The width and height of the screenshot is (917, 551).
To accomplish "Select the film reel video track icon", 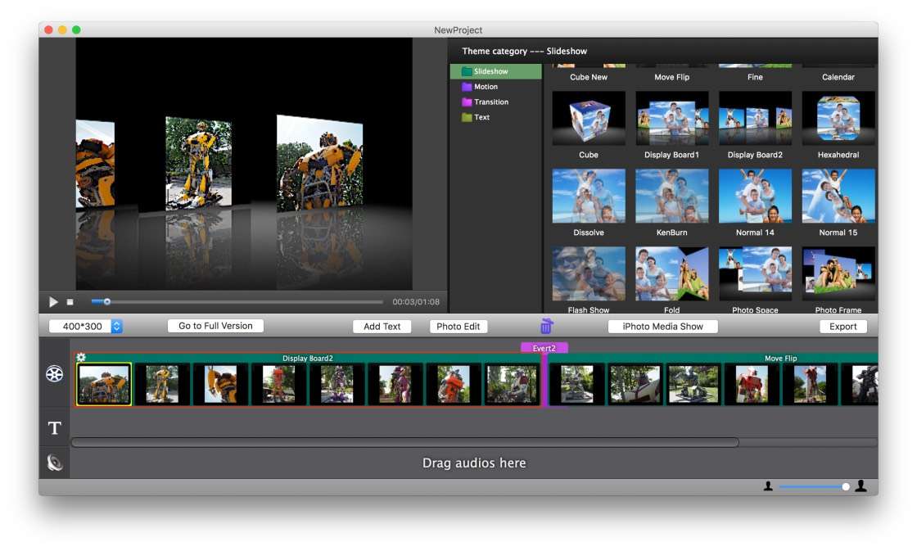I will (55, 374).
